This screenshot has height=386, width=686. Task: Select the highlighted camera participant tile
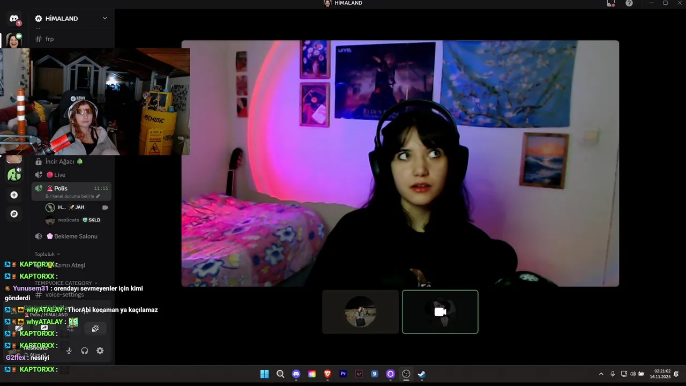pos(440,312)
